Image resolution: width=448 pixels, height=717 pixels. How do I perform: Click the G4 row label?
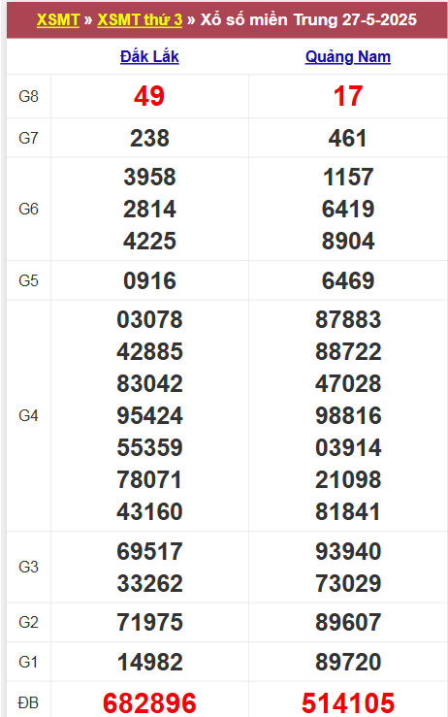[28, 415]
